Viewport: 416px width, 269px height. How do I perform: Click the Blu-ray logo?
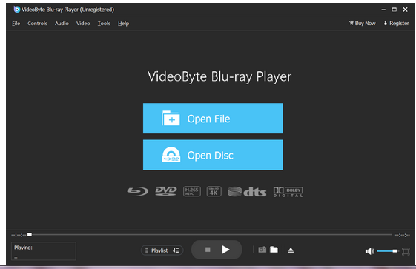pyautogui.click(x=138, y=191)
